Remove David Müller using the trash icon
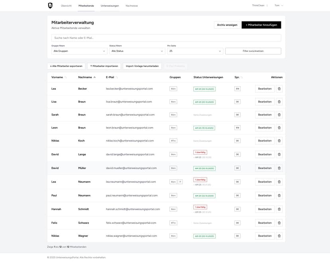 (x=279, y=168)
